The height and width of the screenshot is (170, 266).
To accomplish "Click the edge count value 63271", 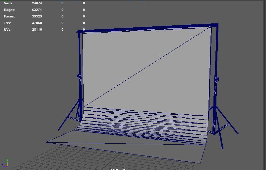I will tap(37, 10).
